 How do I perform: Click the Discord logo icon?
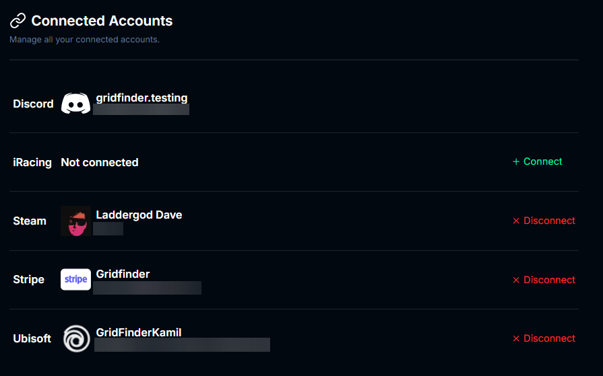pyautogui.click(x=75, y=104)
